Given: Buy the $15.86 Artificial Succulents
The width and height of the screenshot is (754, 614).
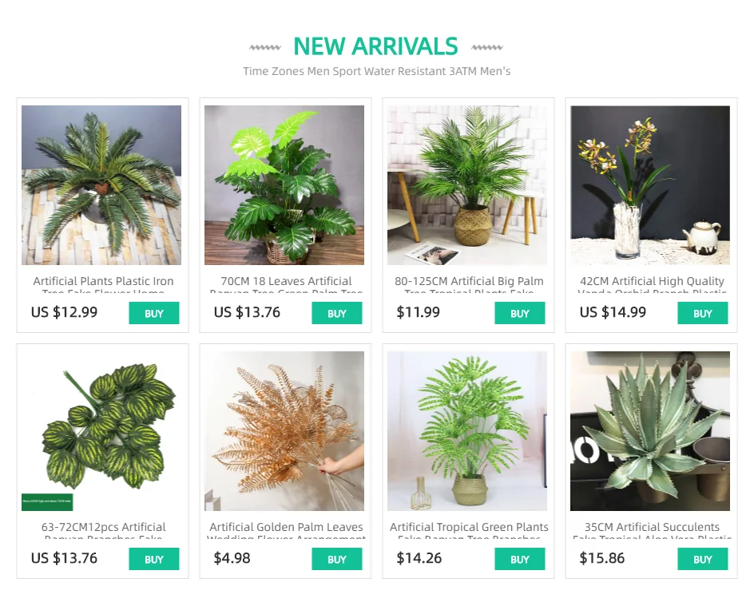Looking at the screenshot, I should (703, 559).
